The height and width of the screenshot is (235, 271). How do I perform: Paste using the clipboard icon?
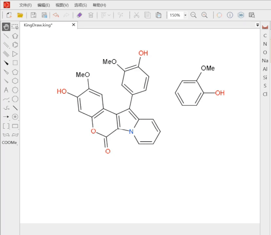point(158,15)
